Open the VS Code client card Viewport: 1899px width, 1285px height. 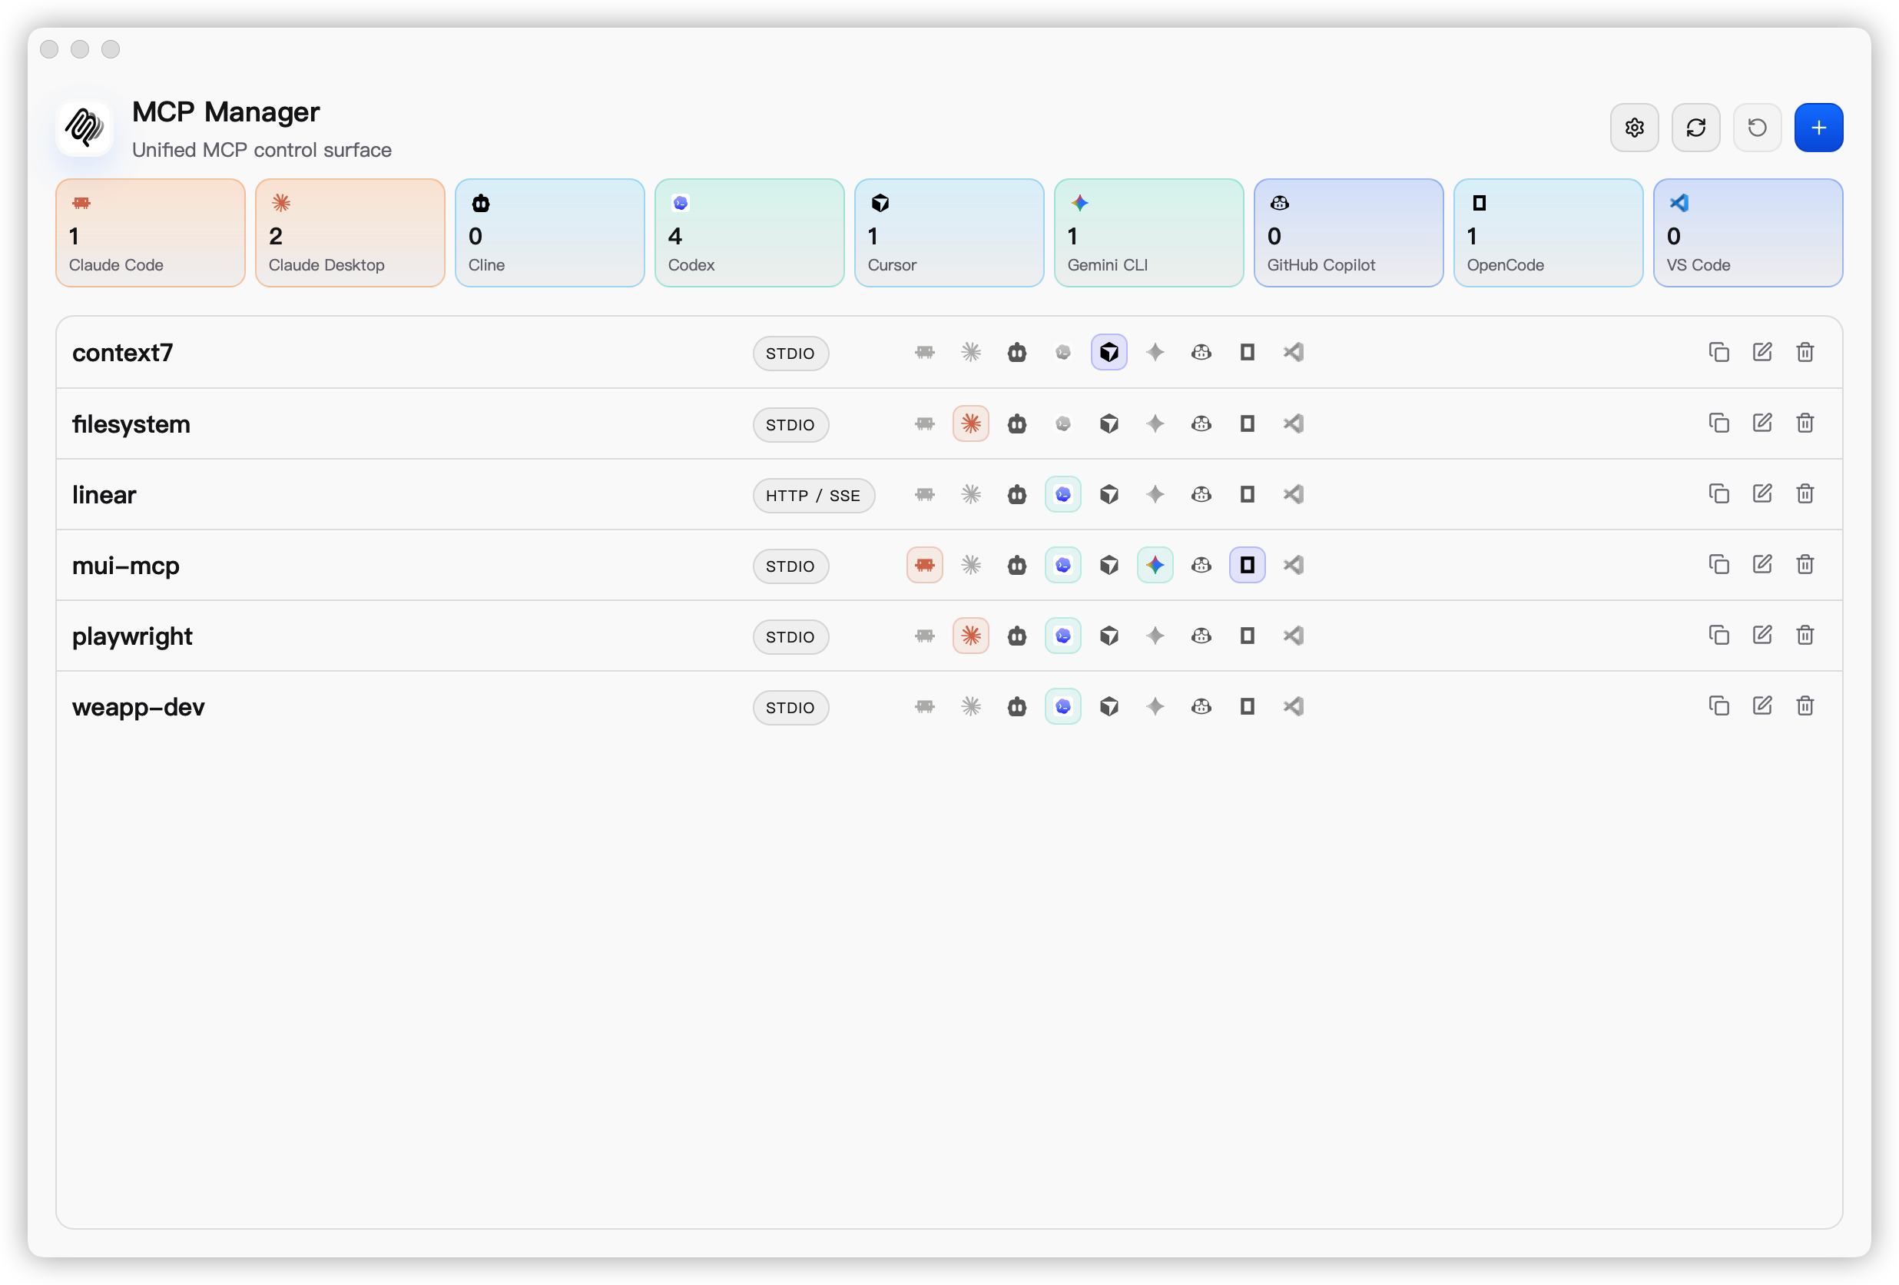tap(1748, 233)
